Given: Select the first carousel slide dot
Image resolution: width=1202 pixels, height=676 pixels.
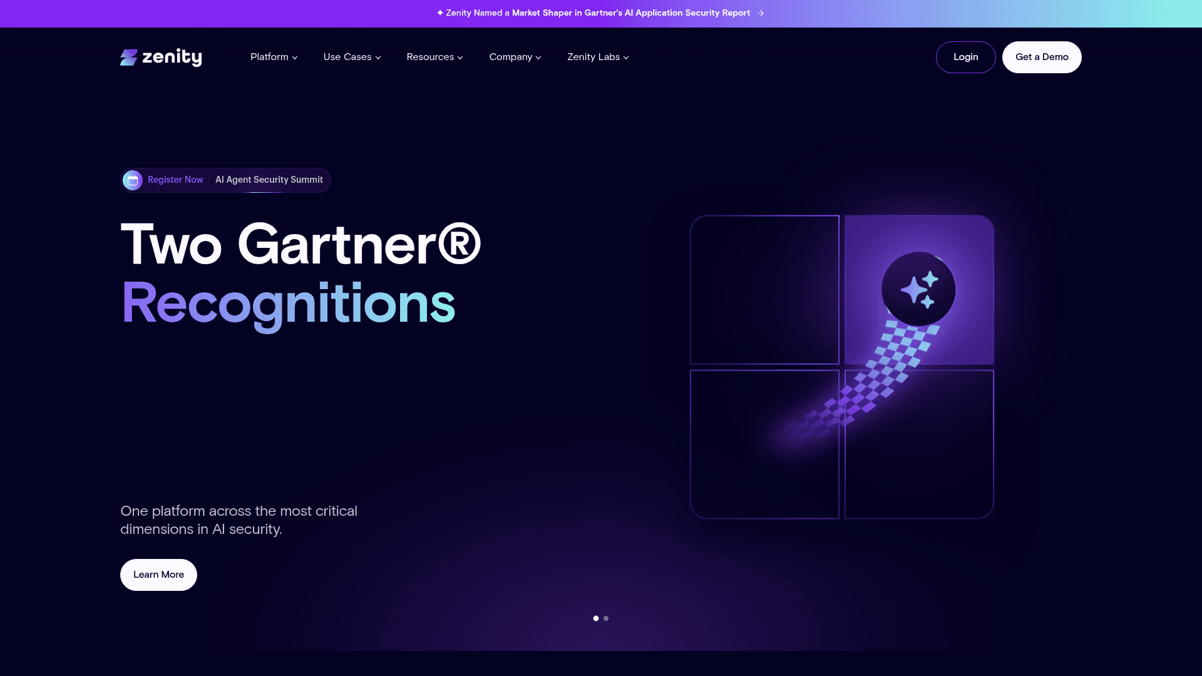Looking at the screenshot, I should coord(596,618).
